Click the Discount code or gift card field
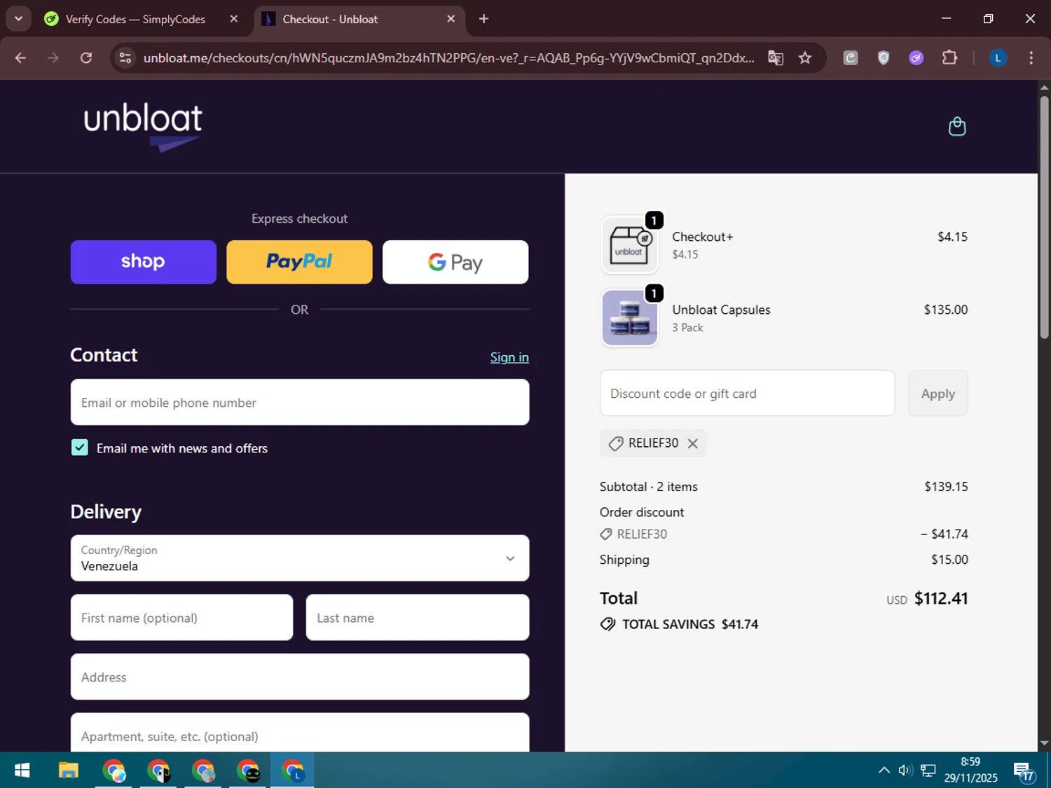1051x788 pixels. tap(748, 394)
